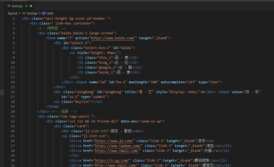Viewport: 274px width, 167px height.
Task: Select the tool.ejs editor tab
Action: [x=20, y=6]
